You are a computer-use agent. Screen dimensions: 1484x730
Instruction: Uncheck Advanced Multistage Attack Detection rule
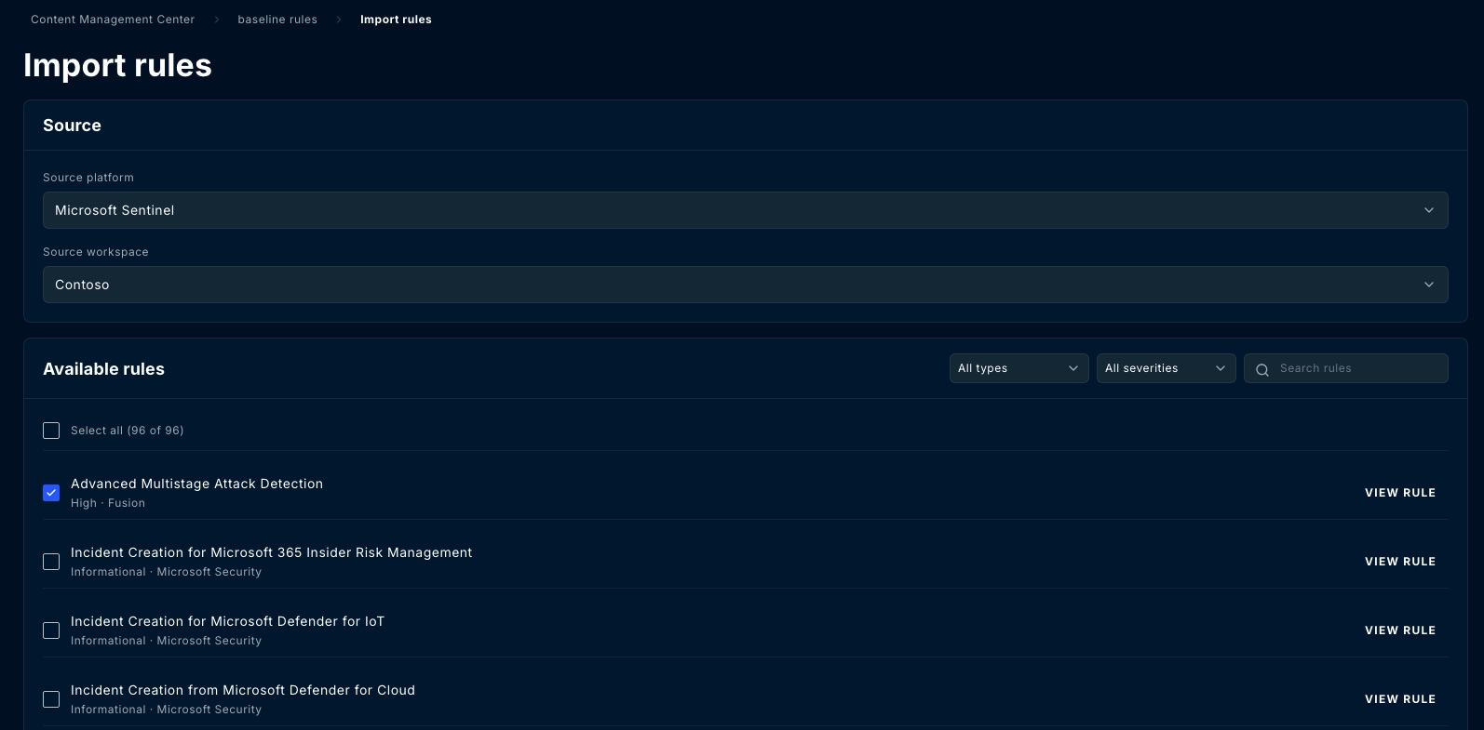[x=51, y=493]
